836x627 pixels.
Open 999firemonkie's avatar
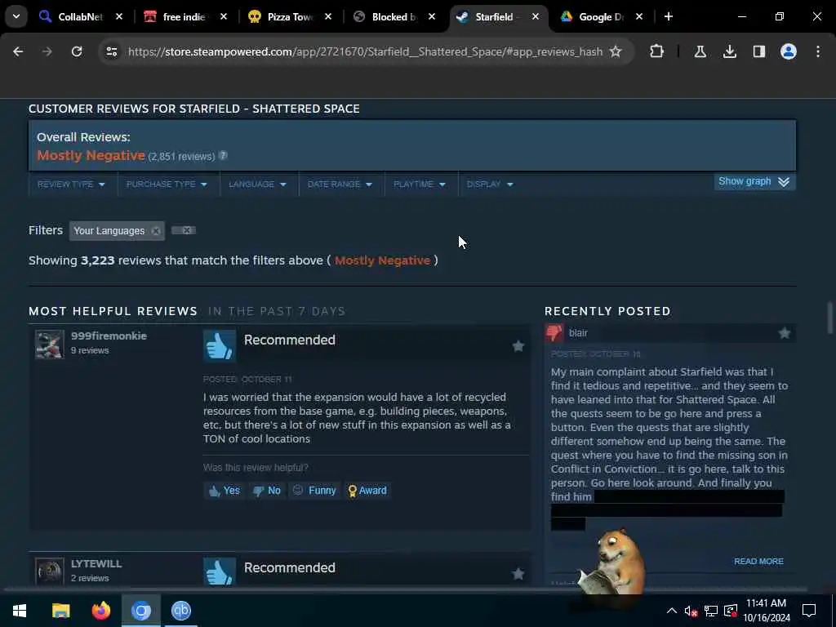click(50, 345)
